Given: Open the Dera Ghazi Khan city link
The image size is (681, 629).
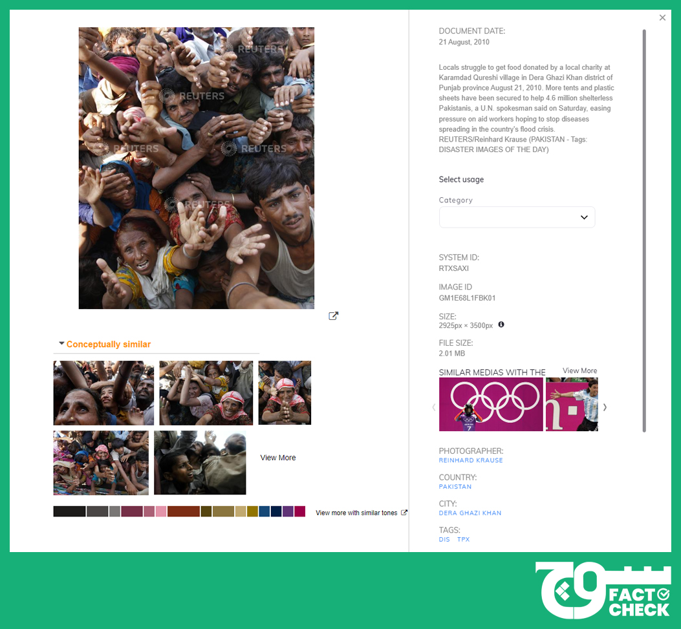Looking at the screenshot, I should [x=470, y=513].
